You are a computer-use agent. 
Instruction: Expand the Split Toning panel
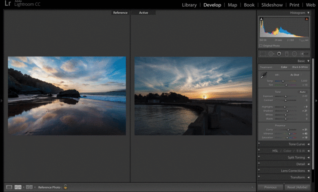click(x=296, y=157)
